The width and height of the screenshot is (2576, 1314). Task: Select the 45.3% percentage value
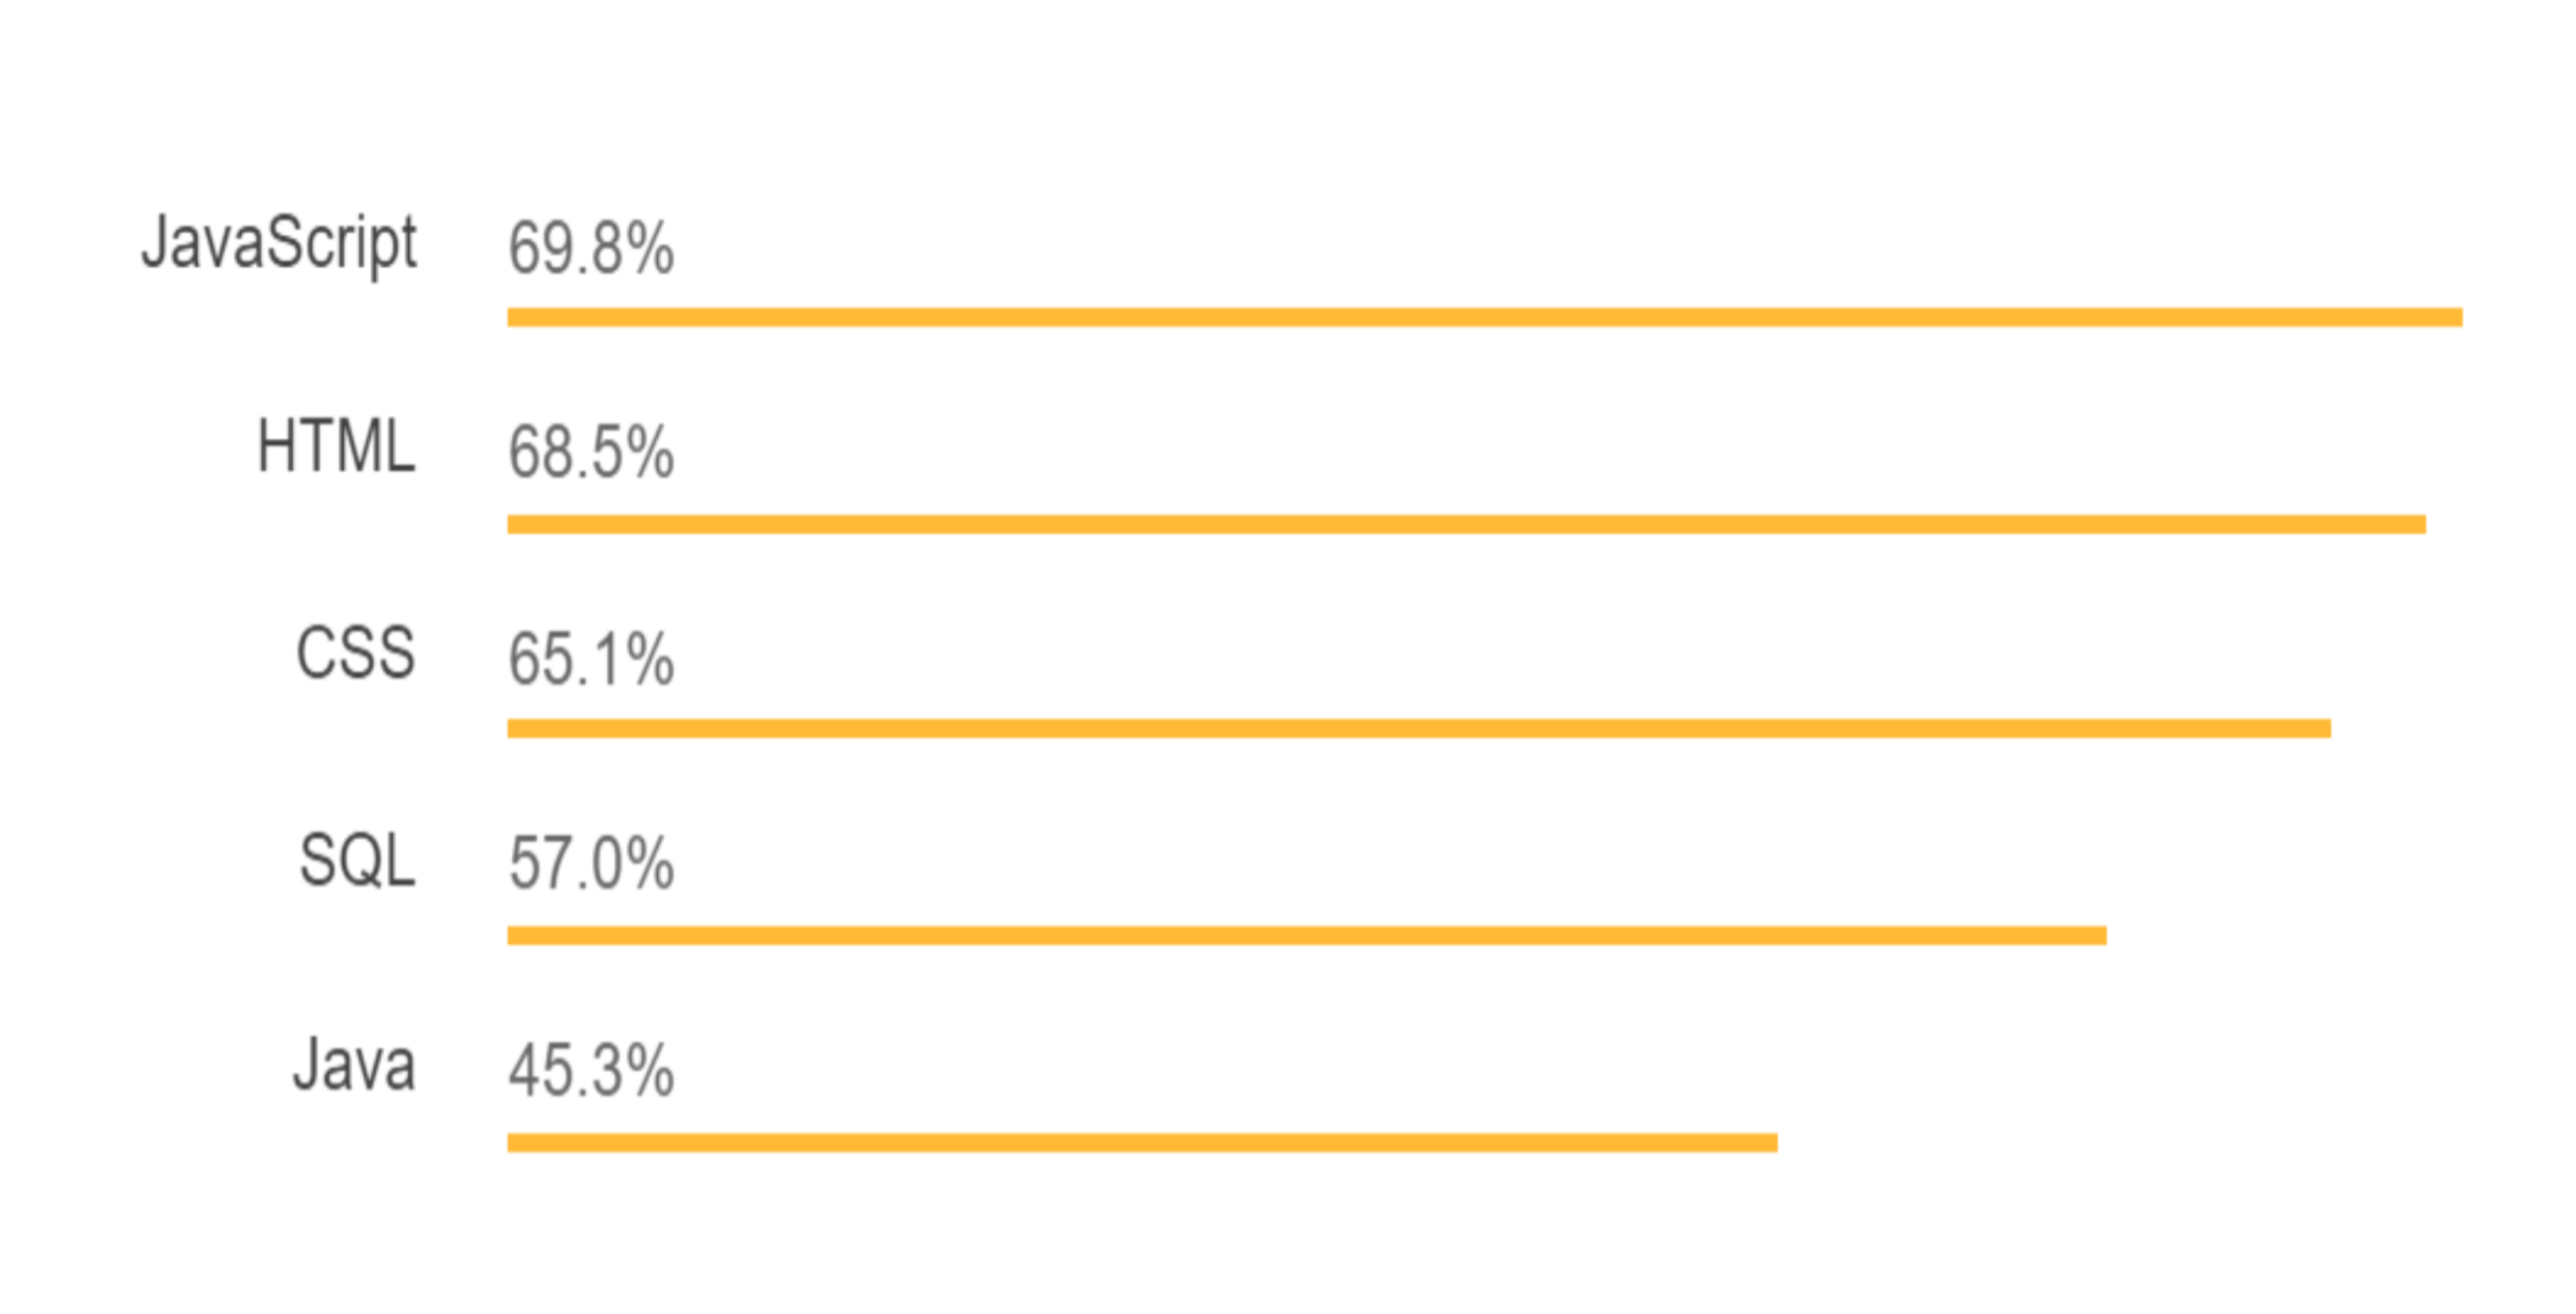[591, 1070]
